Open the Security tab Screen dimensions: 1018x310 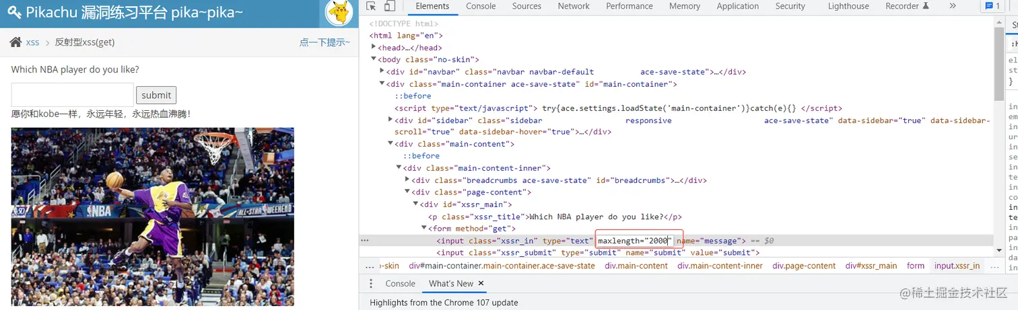tap(790, 6)
